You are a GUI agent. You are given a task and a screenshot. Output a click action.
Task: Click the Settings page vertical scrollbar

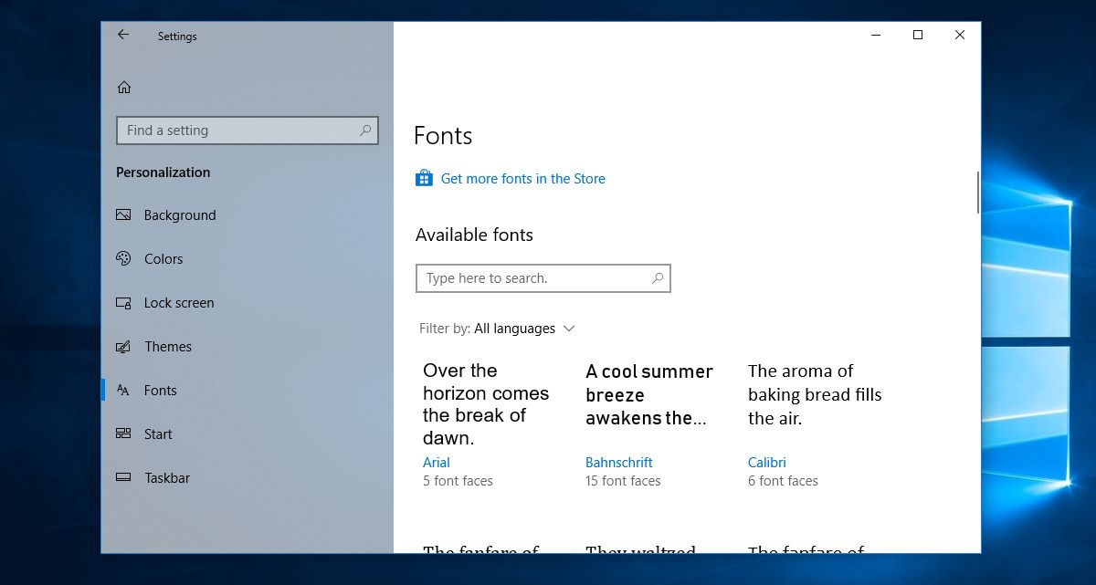pos(977,193)
